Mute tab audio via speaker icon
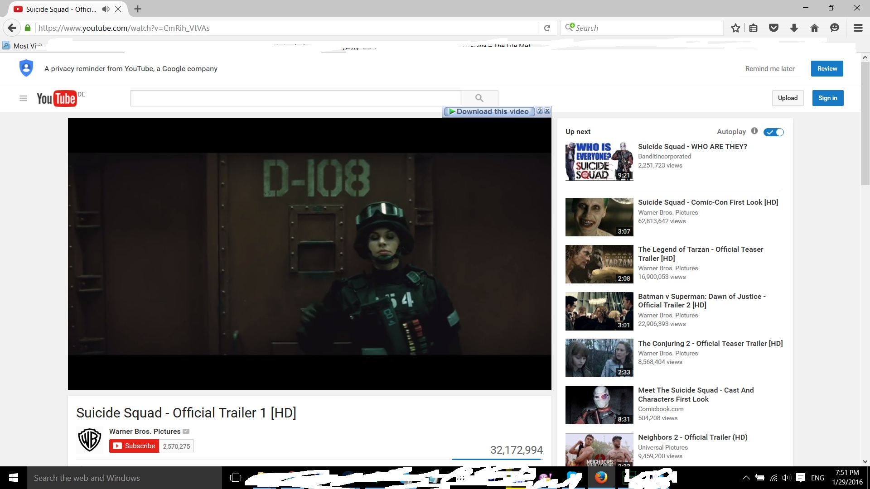 (106, 9)
